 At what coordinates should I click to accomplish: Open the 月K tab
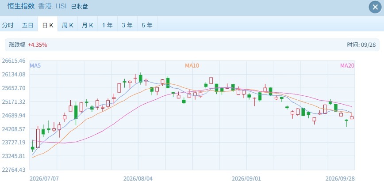click(88, 25)
